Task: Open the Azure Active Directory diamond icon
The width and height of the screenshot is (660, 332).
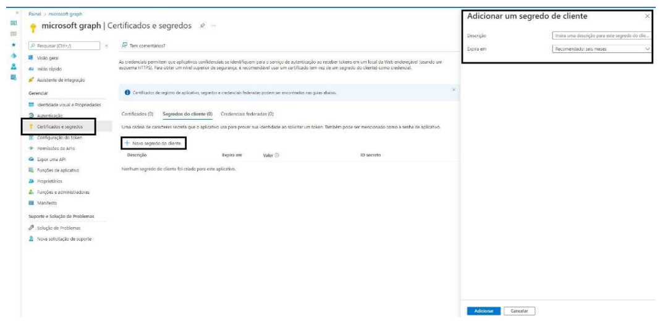Action: pos(14,56)
